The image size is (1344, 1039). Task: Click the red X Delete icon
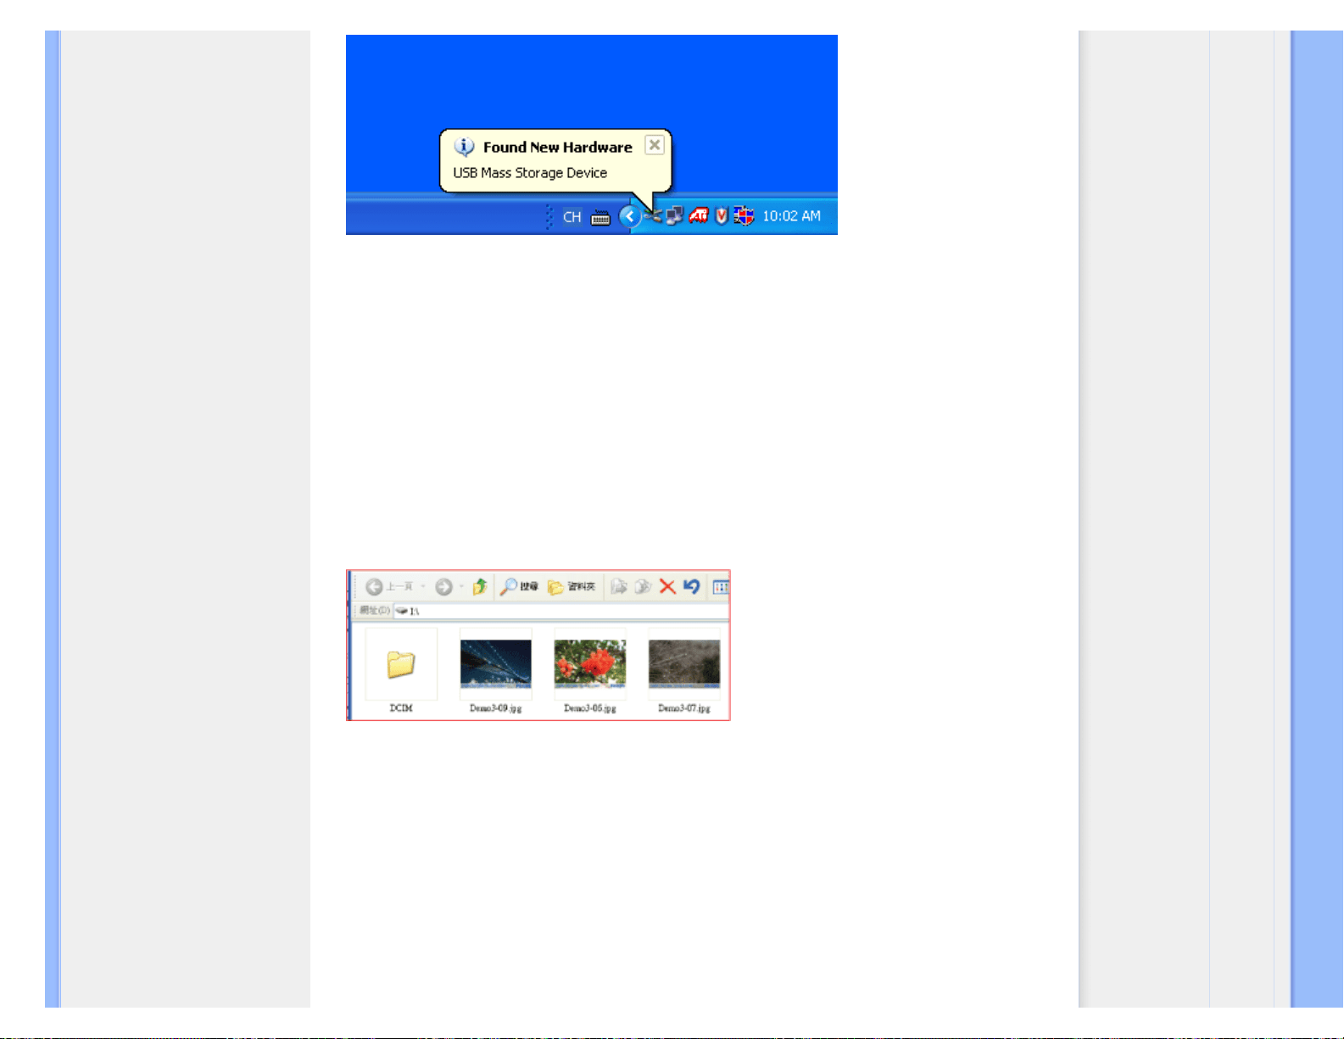point(667,587)
